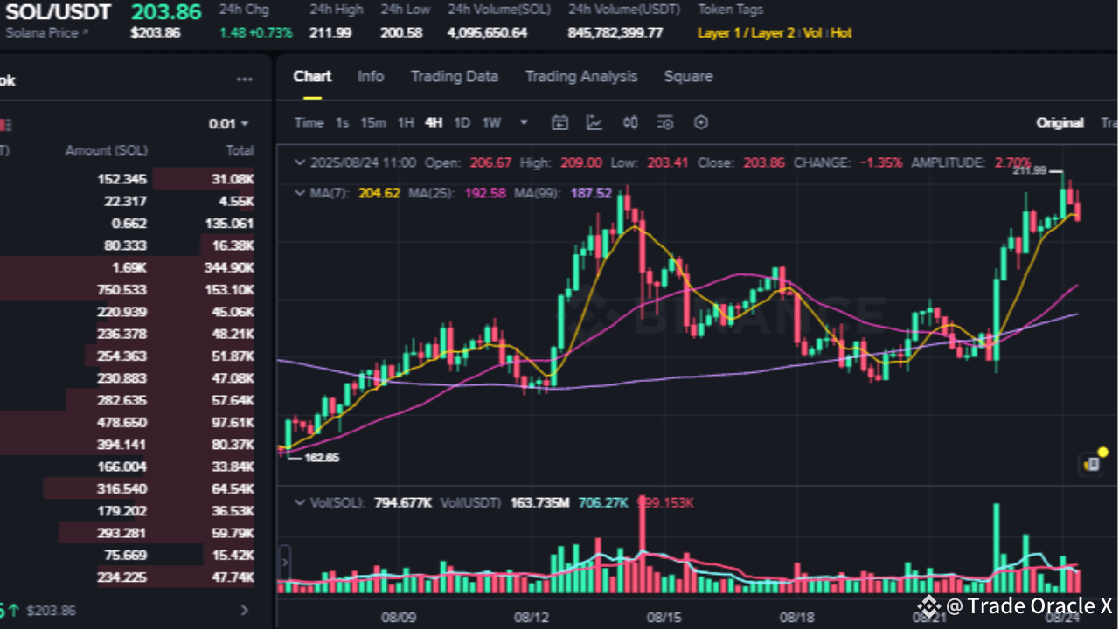Image resolution: width=1119 pixels, height=629 pixels.
Task: Click the 08/15 date label on the time axis
Action: [664, 618]
